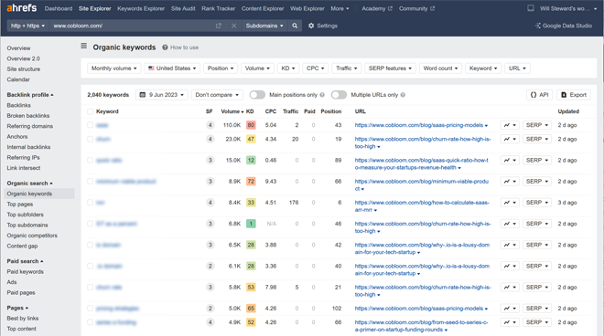
Task: Open the More menu
Action: [340, 8]
